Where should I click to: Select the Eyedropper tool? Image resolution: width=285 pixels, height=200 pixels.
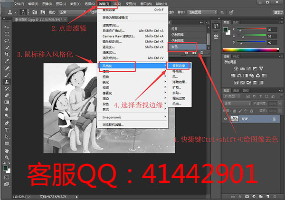(7, 61)
